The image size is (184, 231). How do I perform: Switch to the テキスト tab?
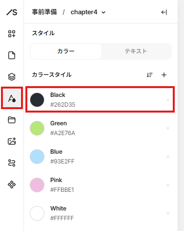[136, 51]
